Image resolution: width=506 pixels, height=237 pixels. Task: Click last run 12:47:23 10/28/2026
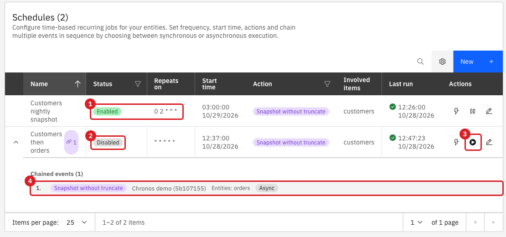(x=416, y=142)
